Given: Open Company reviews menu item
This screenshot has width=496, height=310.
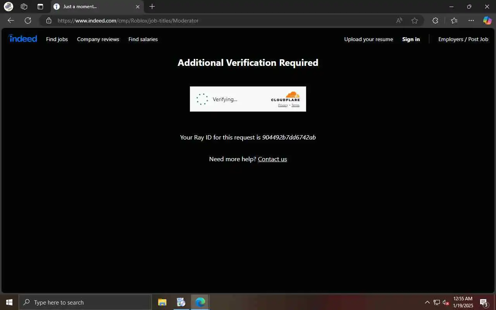Looking at the screenshot, I should tap(98, 39).
